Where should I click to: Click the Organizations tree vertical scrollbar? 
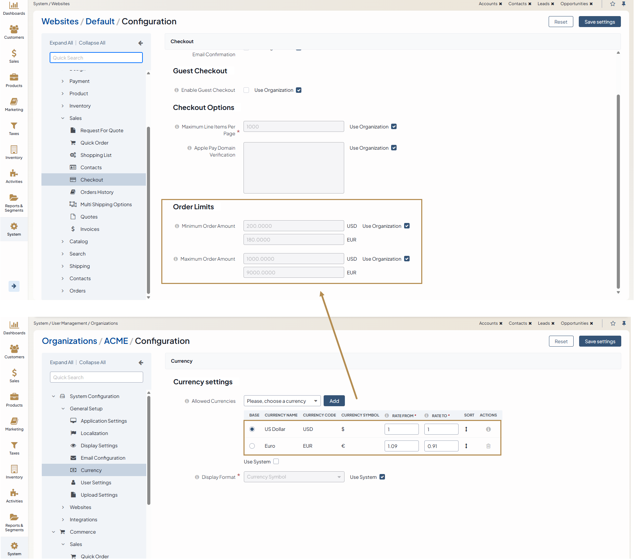(149, 450)
